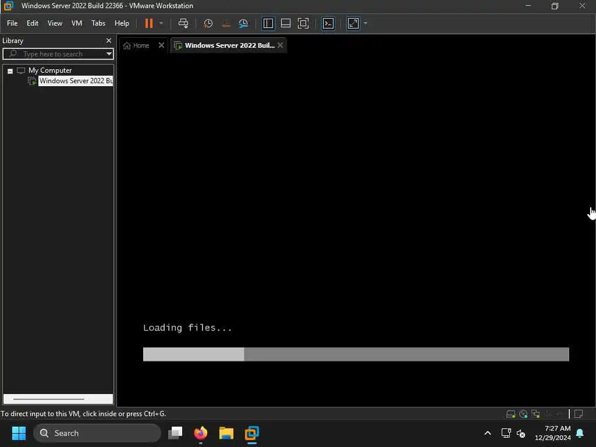The width and height of the screenshot is (596, 447).
Task: Click the muted volume tray icon
Action: (521, 433)
